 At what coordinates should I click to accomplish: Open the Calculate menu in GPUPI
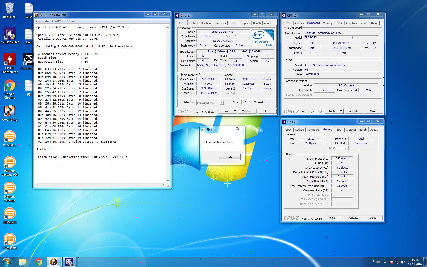coord(42,21)
